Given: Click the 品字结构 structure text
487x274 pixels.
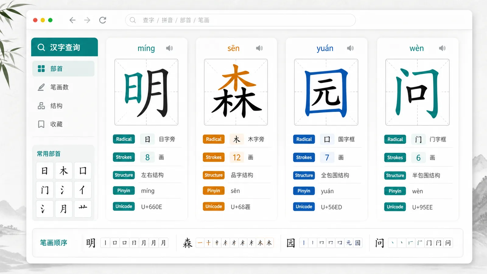Looking at the screenshot, I should click(242, 175).
